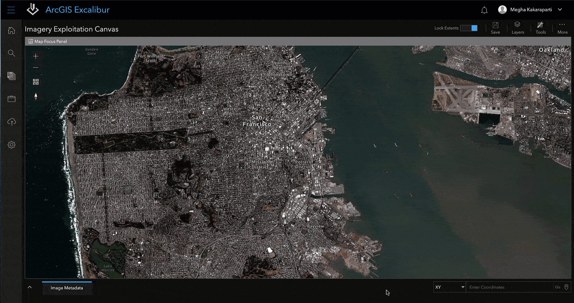Click the cloud upload sidebar icon
Image resolution: width=574 pixels, height=303 pixels.
coord(11,122)
